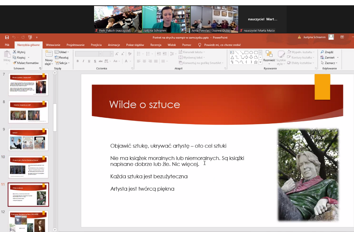The height and width of the screenshot is (232, 354).
Task: Toggle bold formatting button
Action: click(x=78, y=61)
